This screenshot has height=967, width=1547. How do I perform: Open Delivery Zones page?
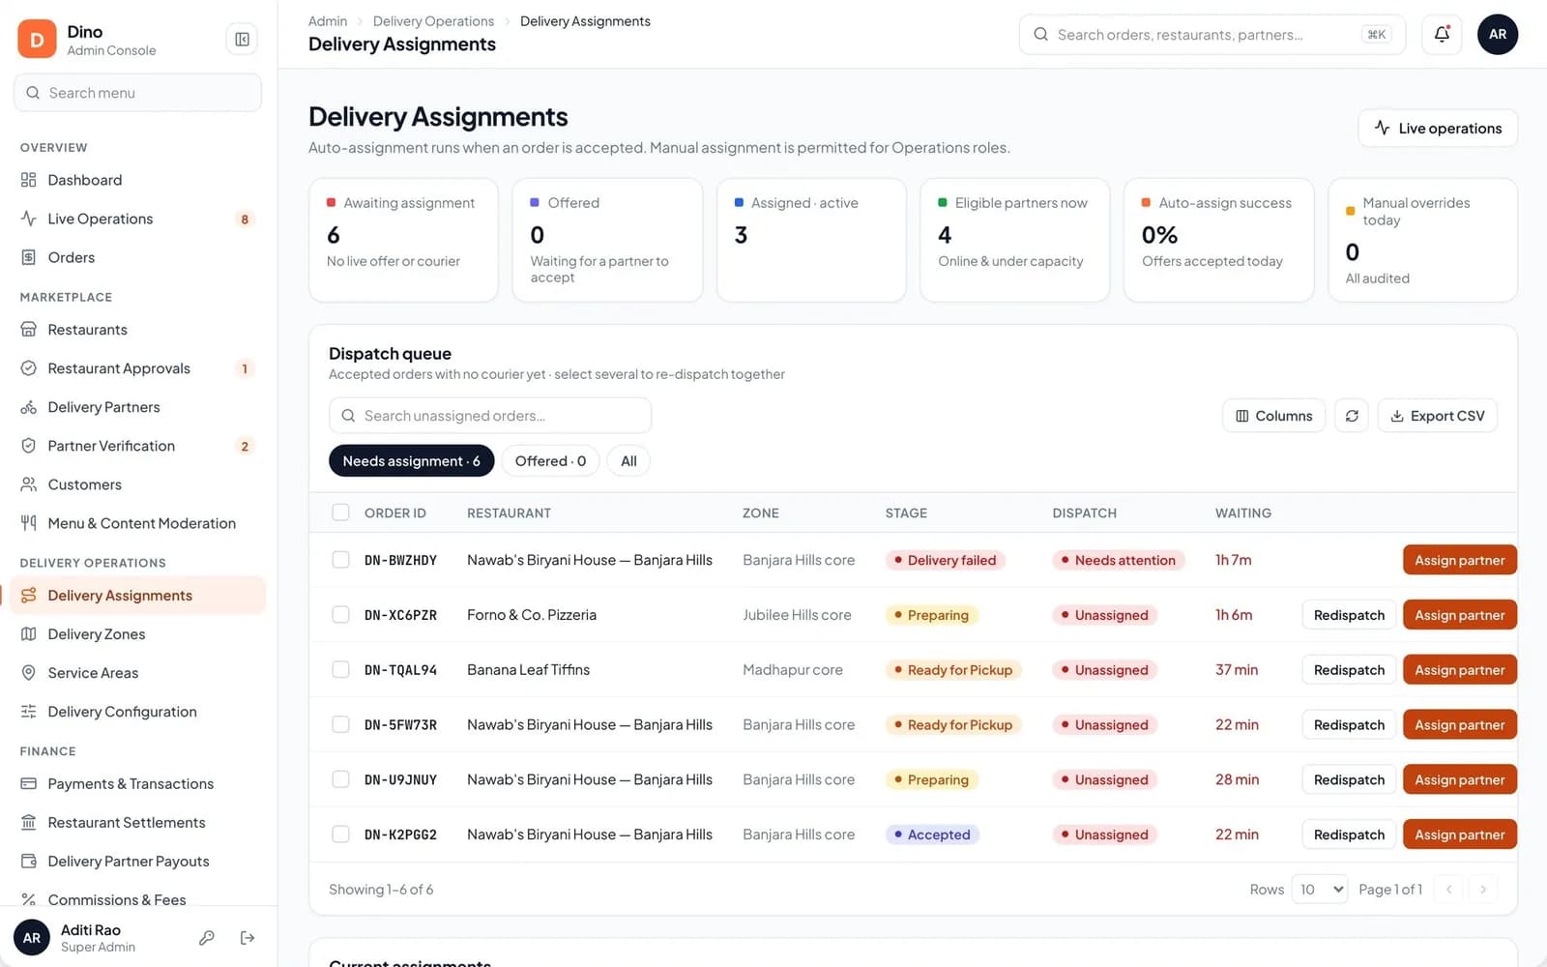(137, 634)
